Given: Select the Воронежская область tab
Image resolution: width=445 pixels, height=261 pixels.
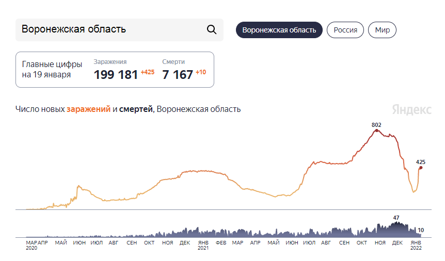Looking at the screenshot, I should point(279,30).
